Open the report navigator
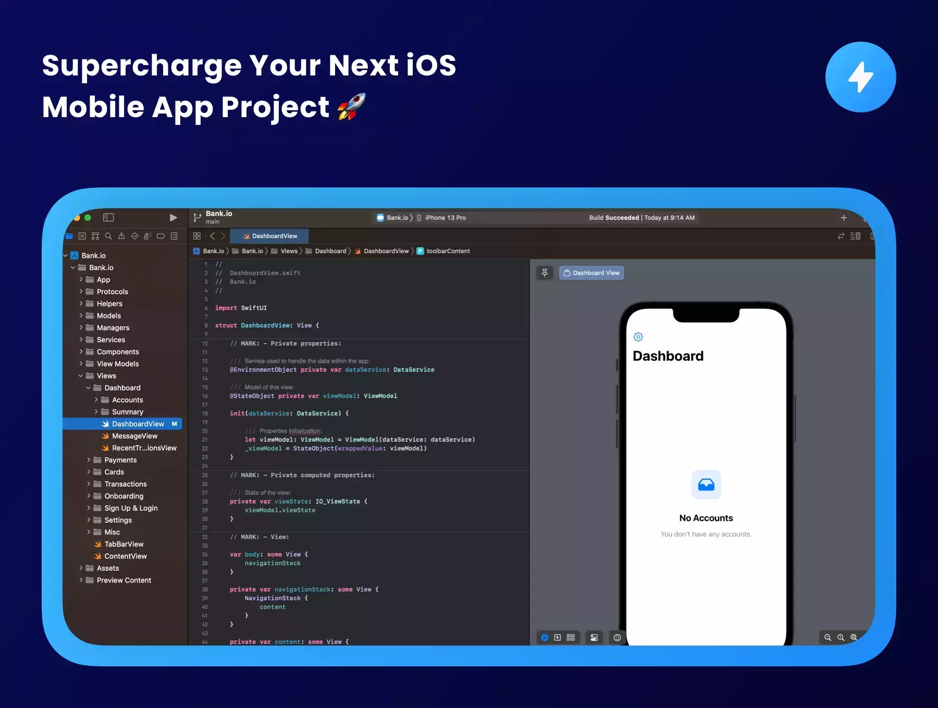 coord(174,236)
